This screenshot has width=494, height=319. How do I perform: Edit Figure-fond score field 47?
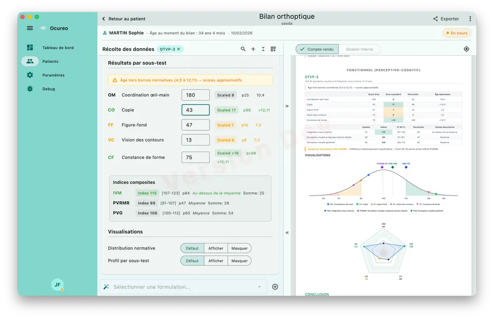196,125
